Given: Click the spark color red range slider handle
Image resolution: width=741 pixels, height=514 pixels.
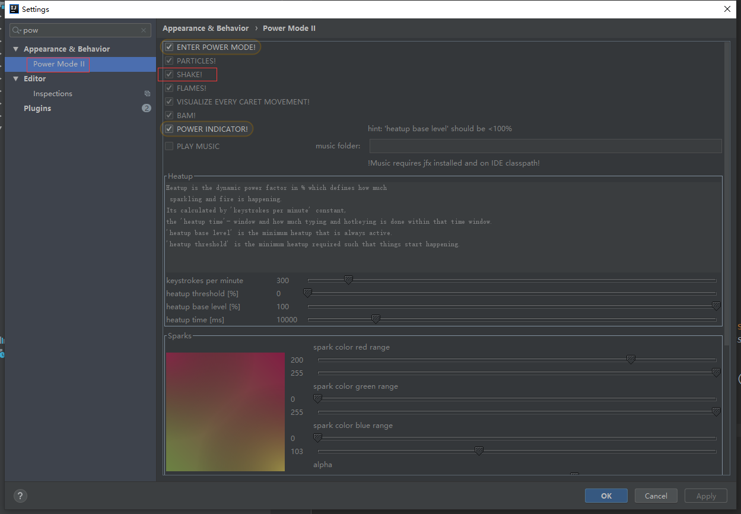Looking at the screenshot, I should point(630,359).
